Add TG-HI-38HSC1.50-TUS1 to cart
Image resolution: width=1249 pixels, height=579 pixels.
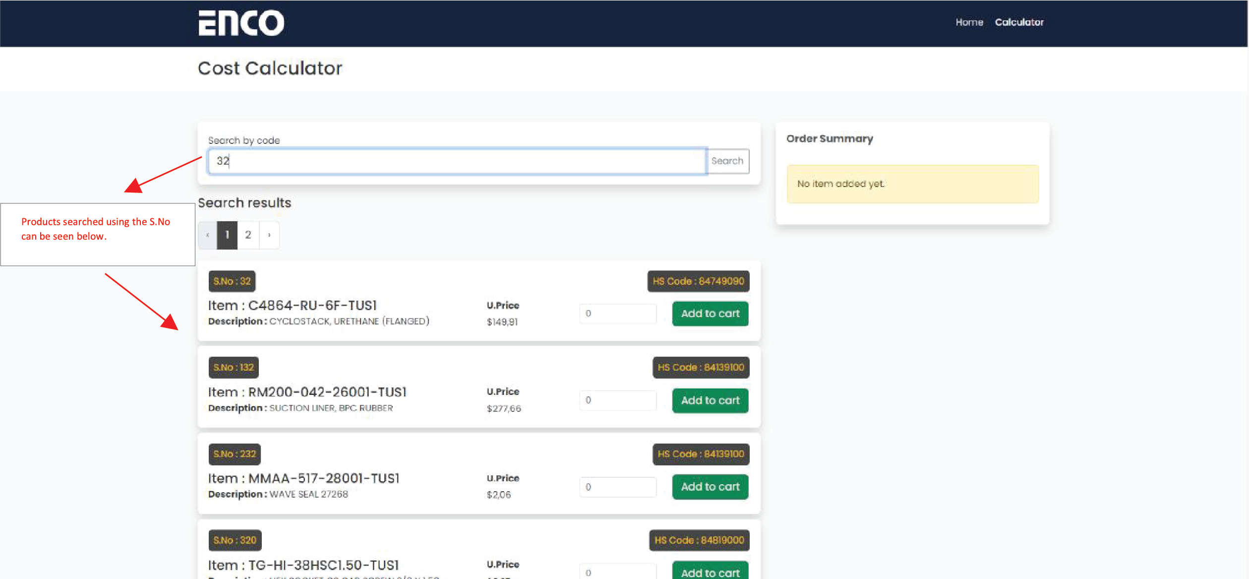pyautogui.click(x=710, y=572)
